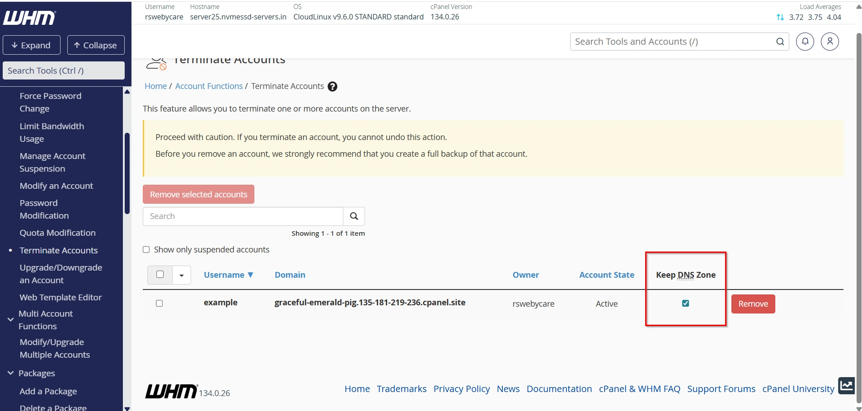Click the Terminate Accounts page icon
862x411 pixels.
point(156,64)
